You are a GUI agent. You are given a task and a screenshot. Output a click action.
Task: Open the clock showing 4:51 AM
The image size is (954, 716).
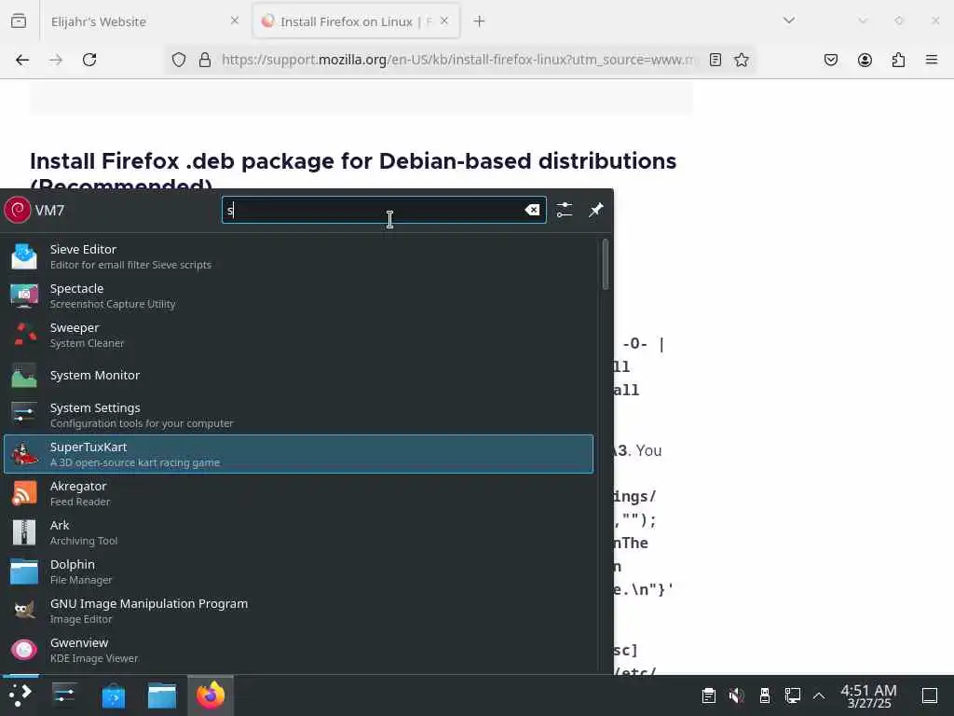pos(869,695)
